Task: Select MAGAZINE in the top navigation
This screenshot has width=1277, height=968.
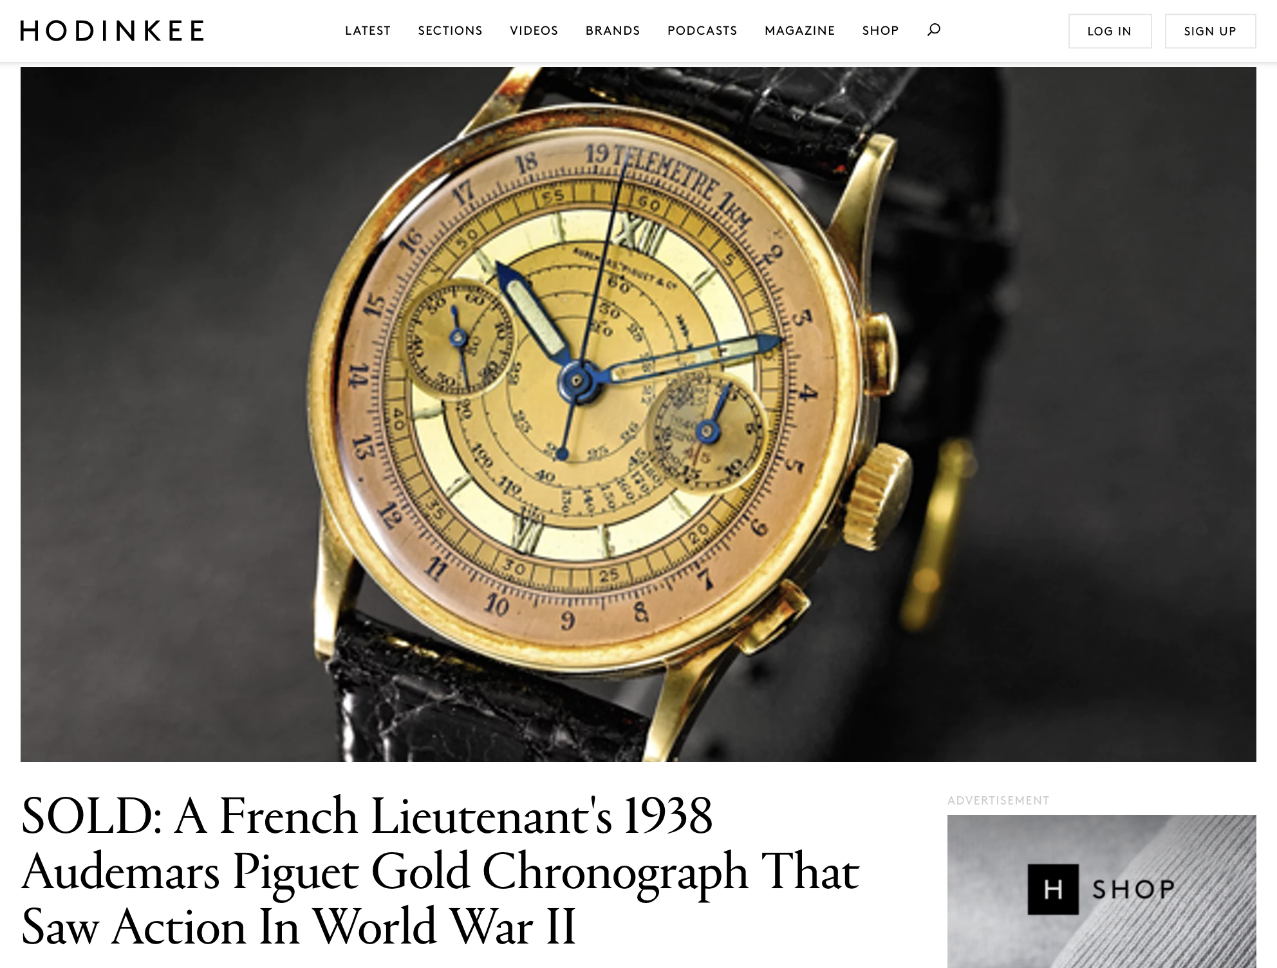Action: [799, 31]
